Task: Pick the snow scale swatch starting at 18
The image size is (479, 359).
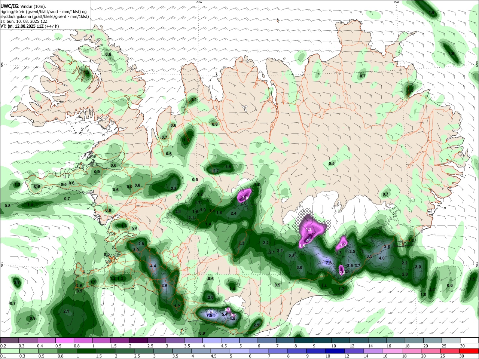Action: (x=414, y=340)
